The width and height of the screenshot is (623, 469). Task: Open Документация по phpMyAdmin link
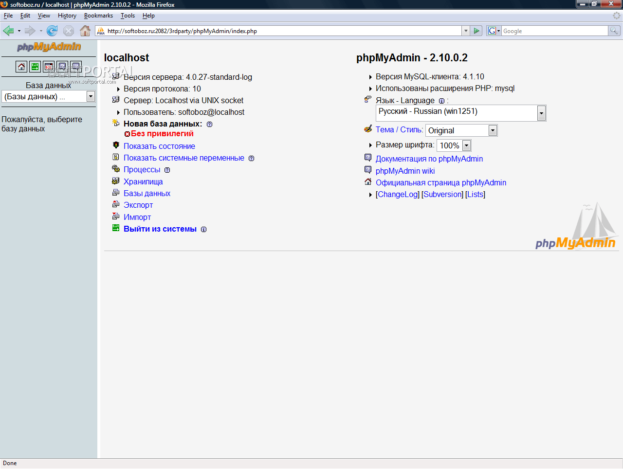coord(429,159)
